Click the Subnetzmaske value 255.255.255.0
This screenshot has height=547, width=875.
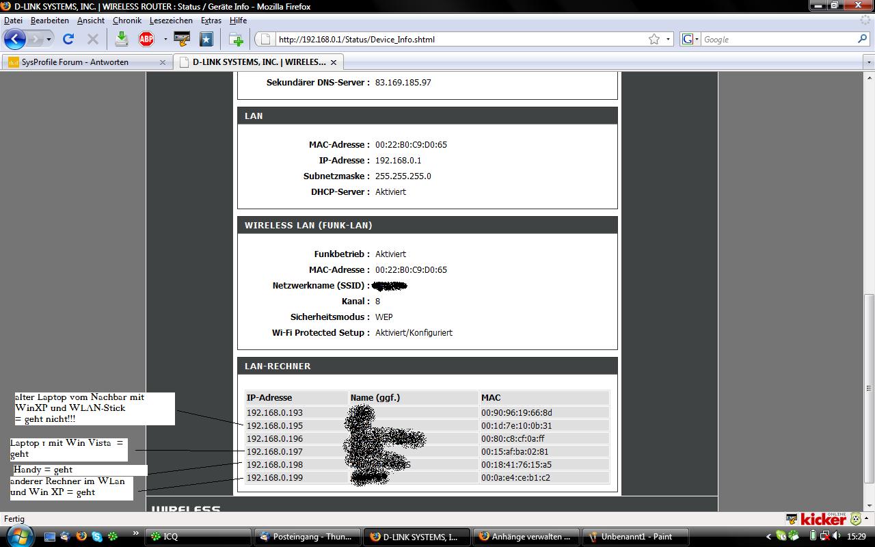point(403,176)
